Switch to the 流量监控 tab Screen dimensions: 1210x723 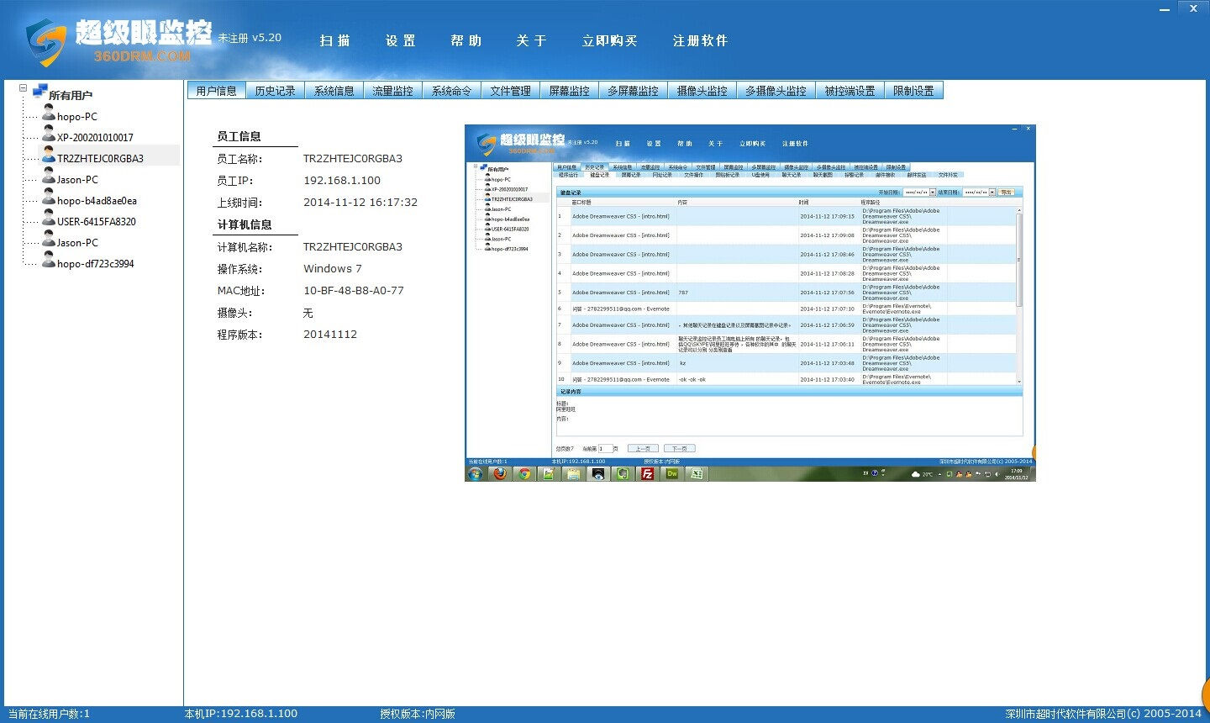point(392,91)
